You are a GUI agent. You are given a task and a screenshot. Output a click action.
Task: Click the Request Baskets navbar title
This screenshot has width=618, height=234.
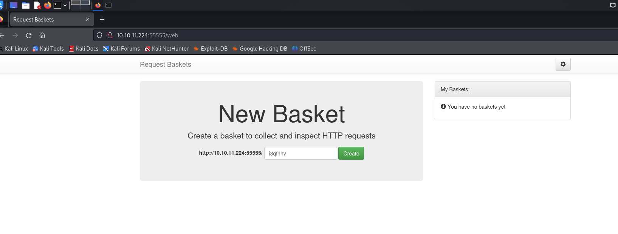click(166, 65)
